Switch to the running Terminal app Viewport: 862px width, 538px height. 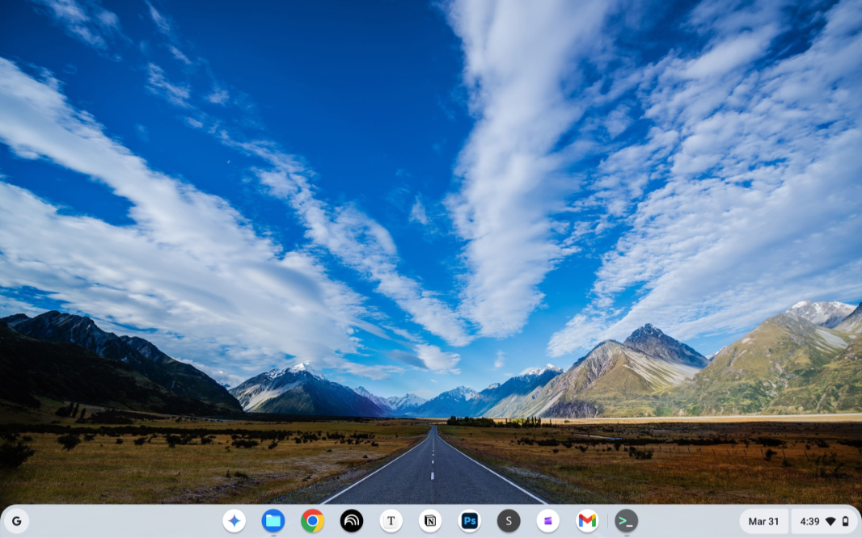(626, 521)
